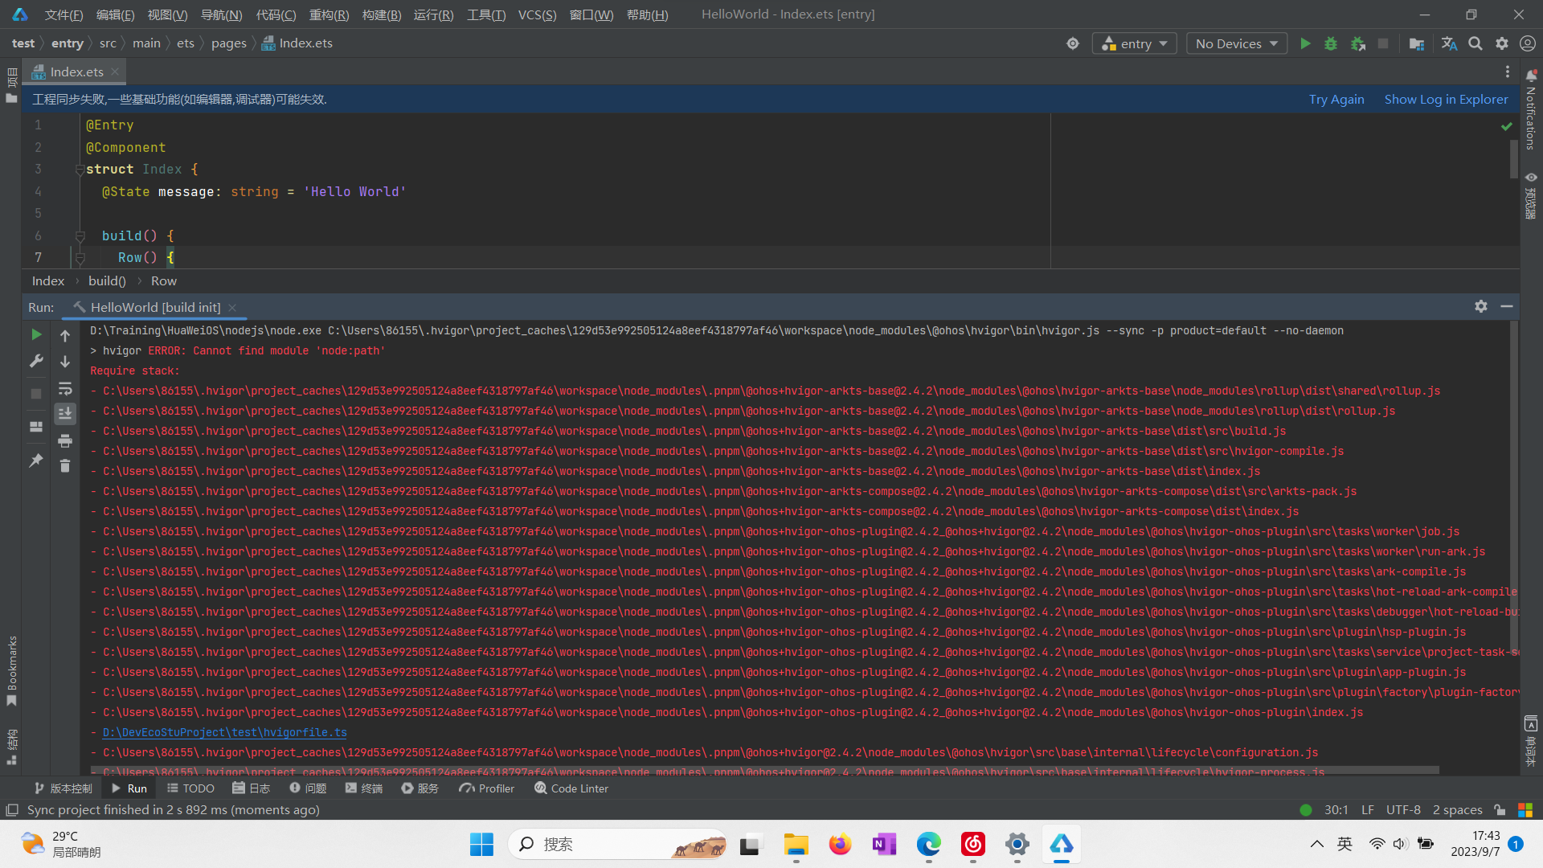
Task: Open the IDE Settings gear in toolbar
Action: tap(1502, 43)
